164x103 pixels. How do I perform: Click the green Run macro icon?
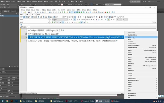pos(107,12)
